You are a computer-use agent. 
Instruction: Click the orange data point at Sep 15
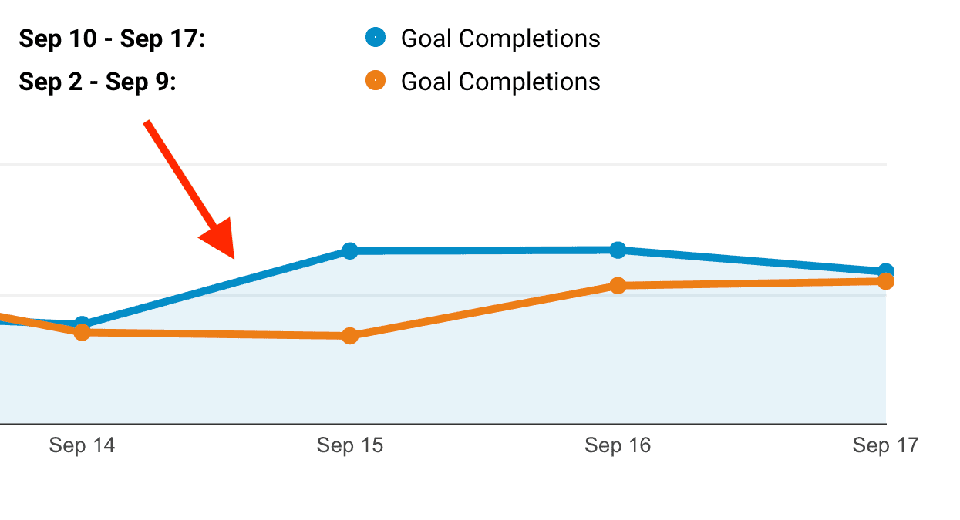click(350, 336)
